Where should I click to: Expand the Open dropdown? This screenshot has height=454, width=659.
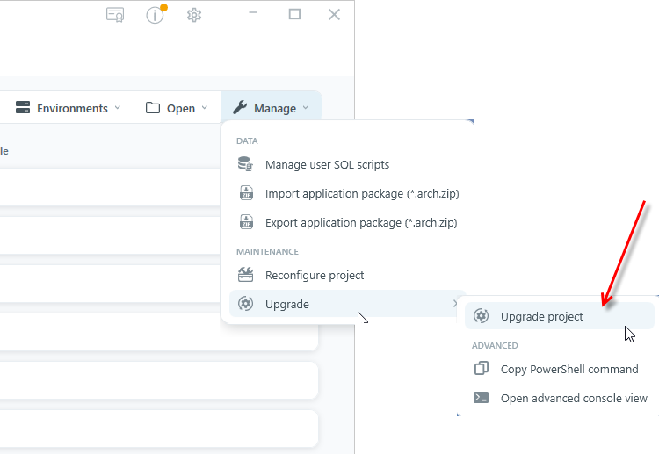click(205, 108)
